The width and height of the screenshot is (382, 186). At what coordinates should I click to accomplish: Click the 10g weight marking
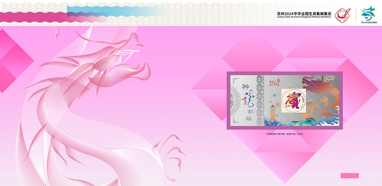pos(273,83)
